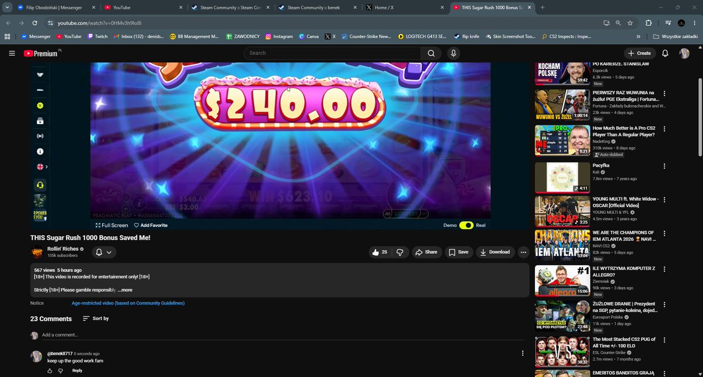Open the Twitch bookmark
703x377 pixels.
coord(98,36)
